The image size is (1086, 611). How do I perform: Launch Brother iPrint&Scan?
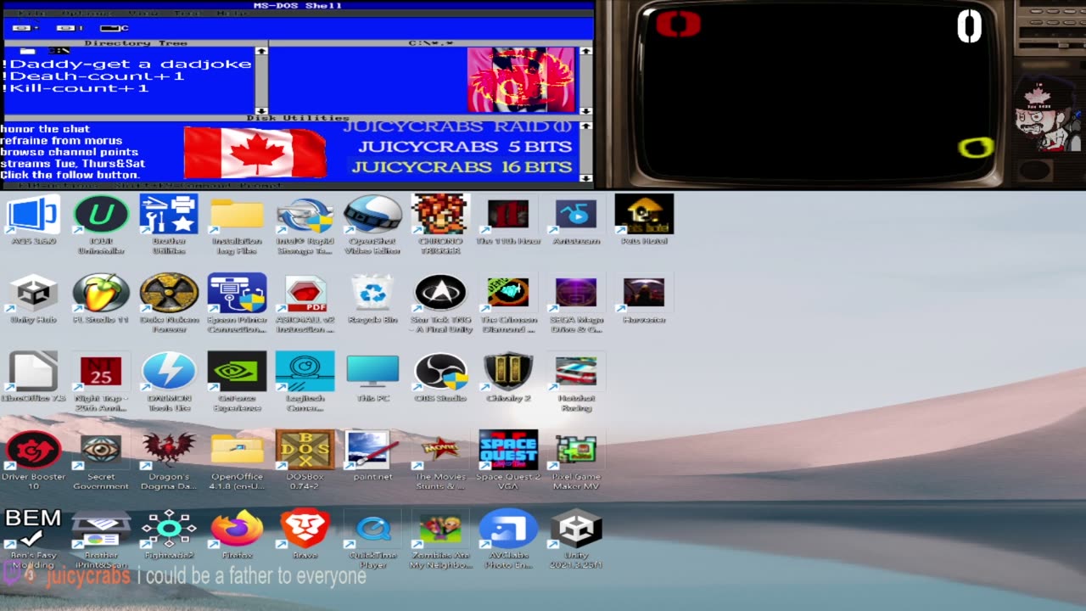click(x=101, y=538)
